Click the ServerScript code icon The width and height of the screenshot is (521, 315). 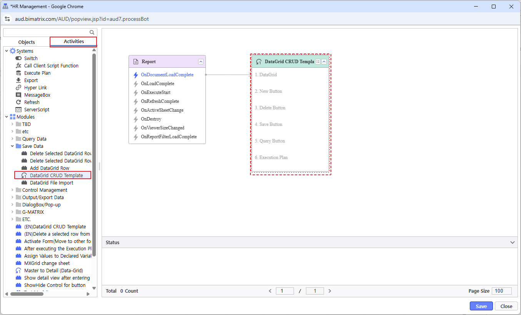click(x=18, y=110)
